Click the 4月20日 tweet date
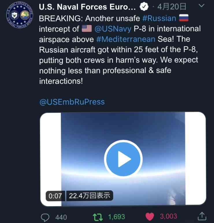This screenshot has width=214, height=223. click(x=172, y=7)
